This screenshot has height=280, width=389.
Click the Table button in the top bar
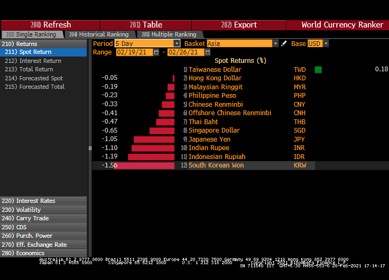[143, 25]
